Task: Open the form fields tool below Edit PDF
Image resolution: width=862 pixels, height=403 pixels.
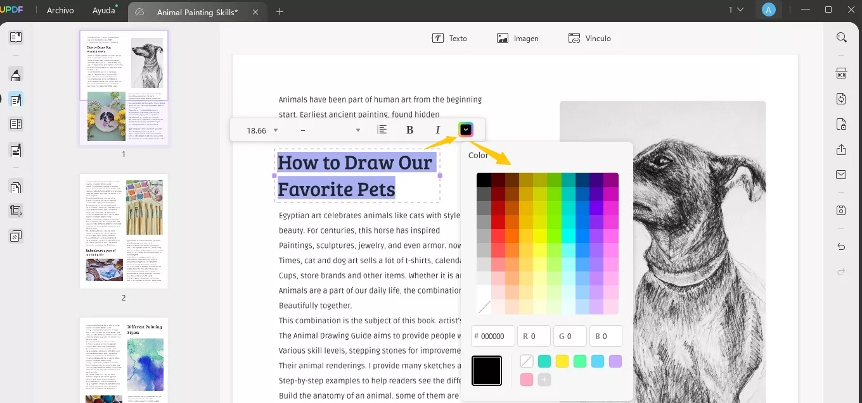Action: click(x=16, y=124)
